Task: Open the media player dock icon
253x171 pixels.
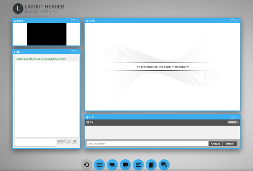Action: pyautogui.click(x=99, y=165)
